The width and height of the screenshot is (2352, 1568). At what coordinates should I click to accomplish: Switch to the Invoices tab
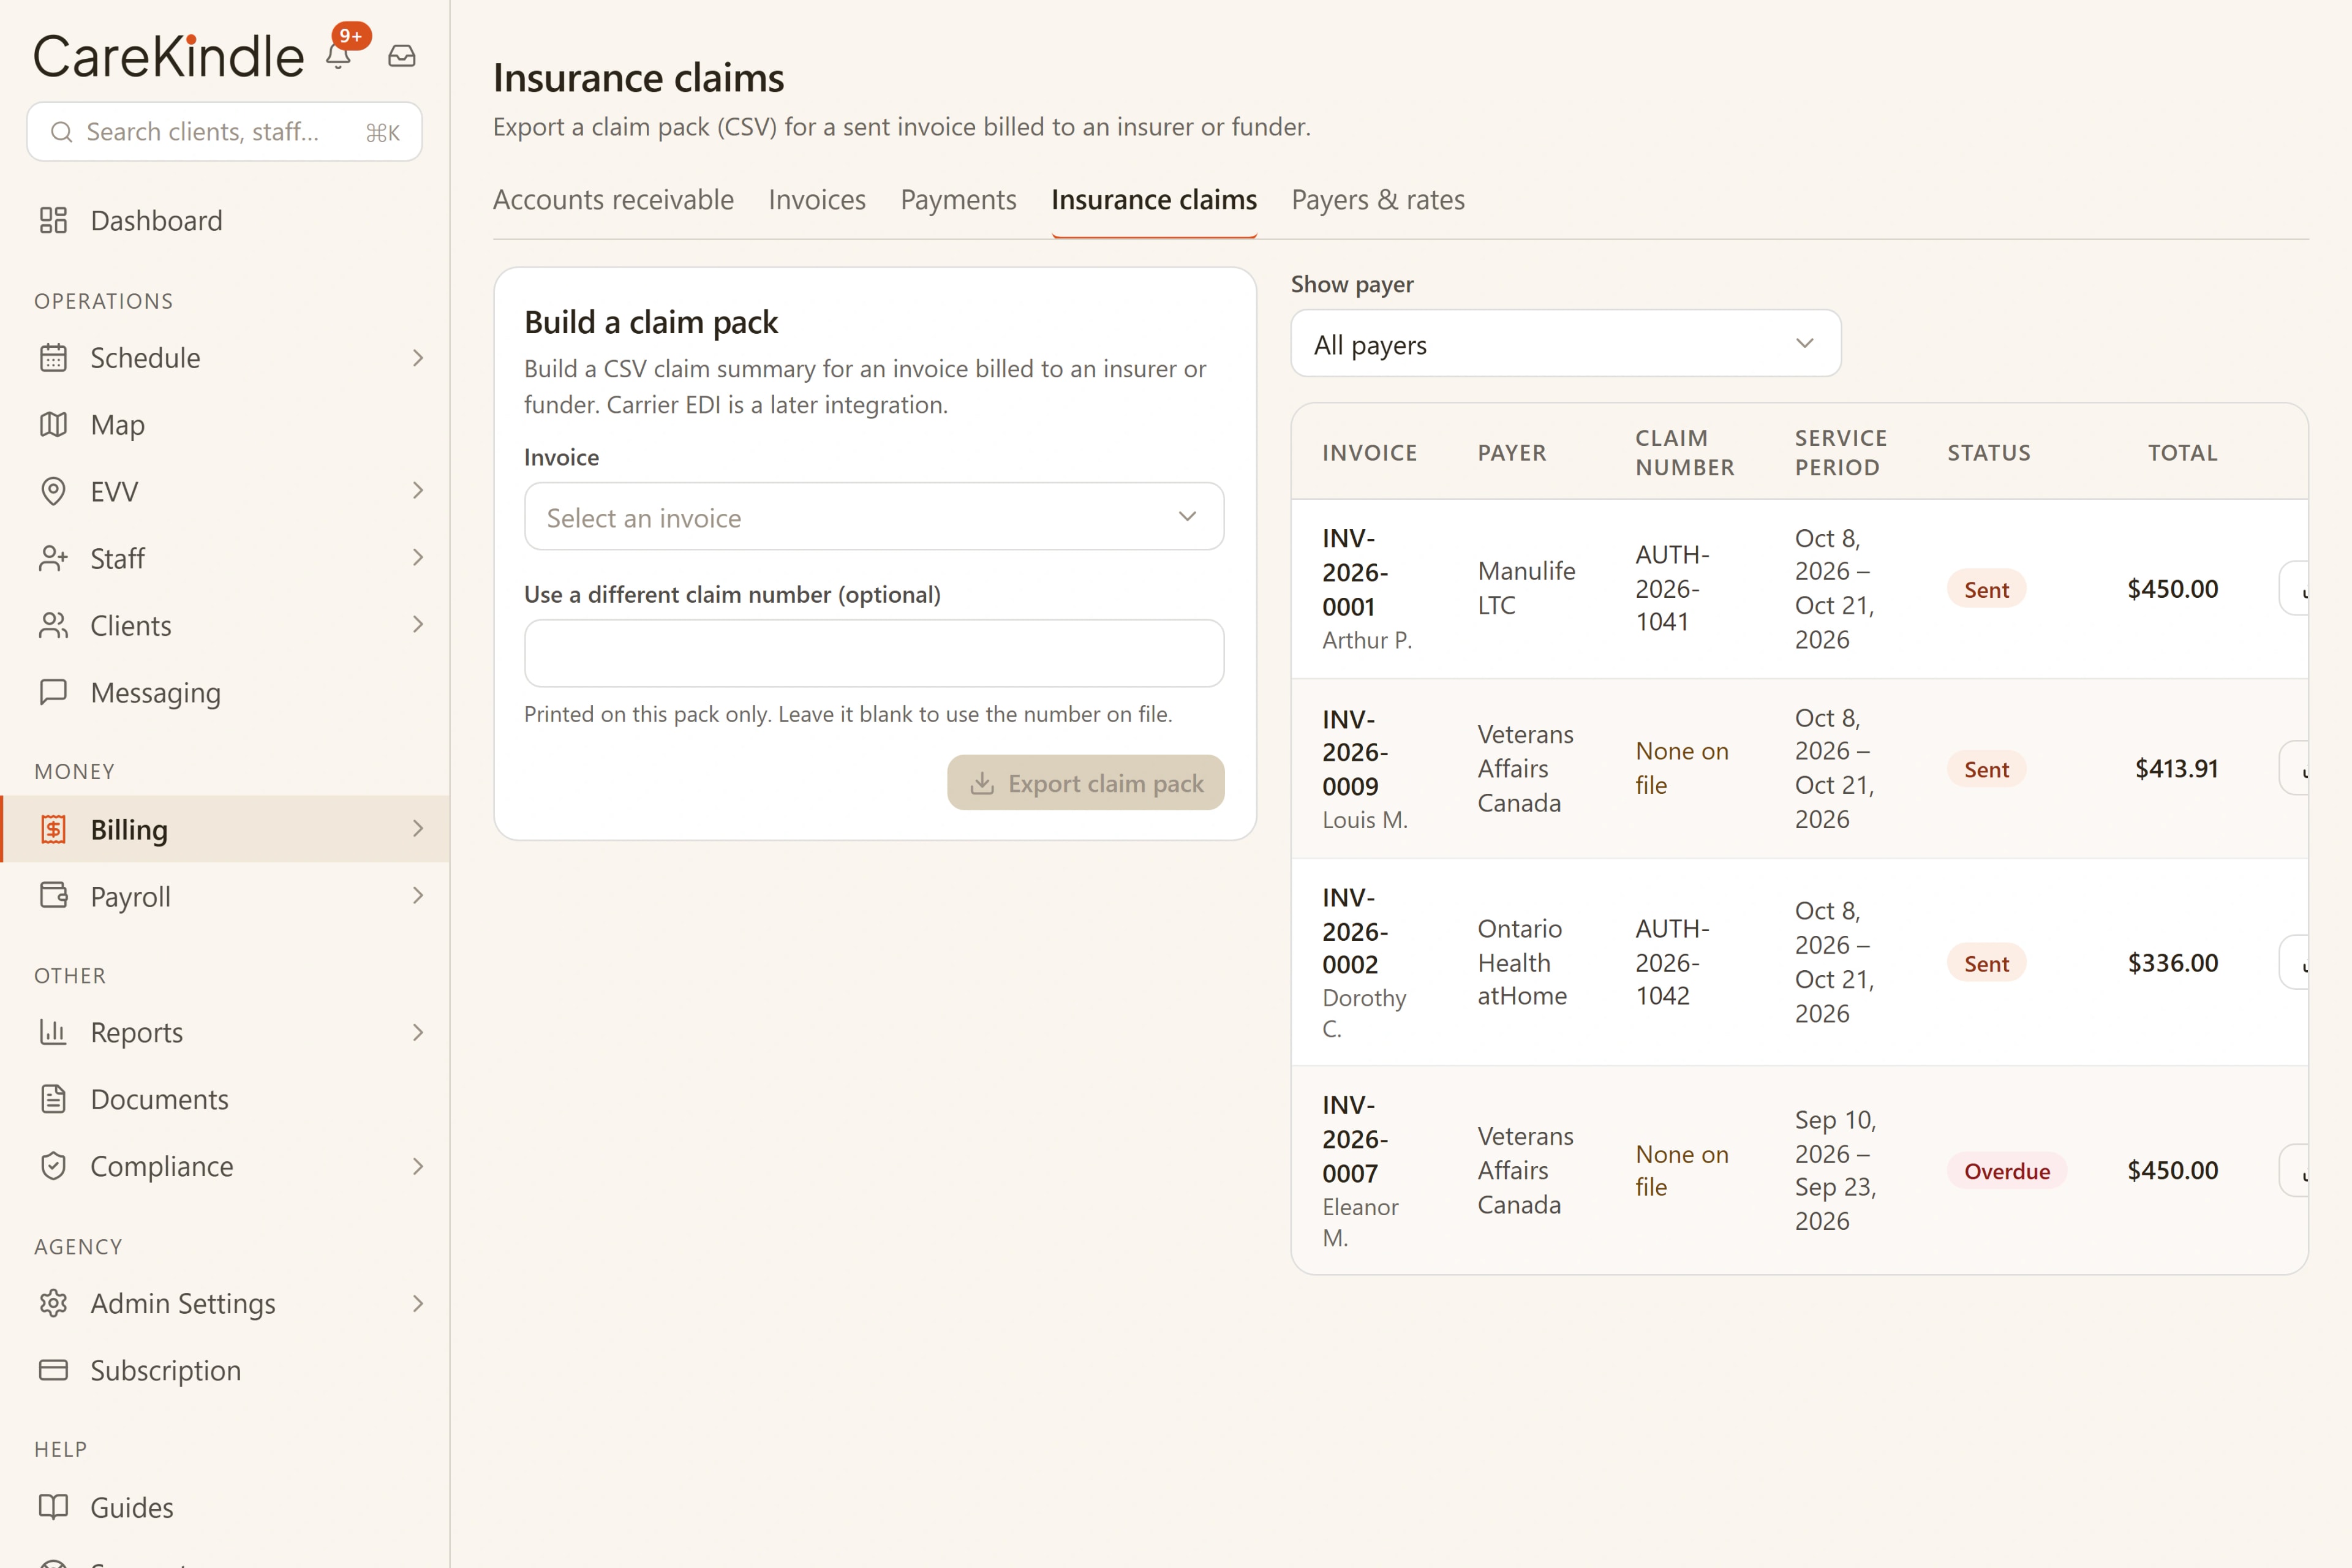tap(817, 200)
